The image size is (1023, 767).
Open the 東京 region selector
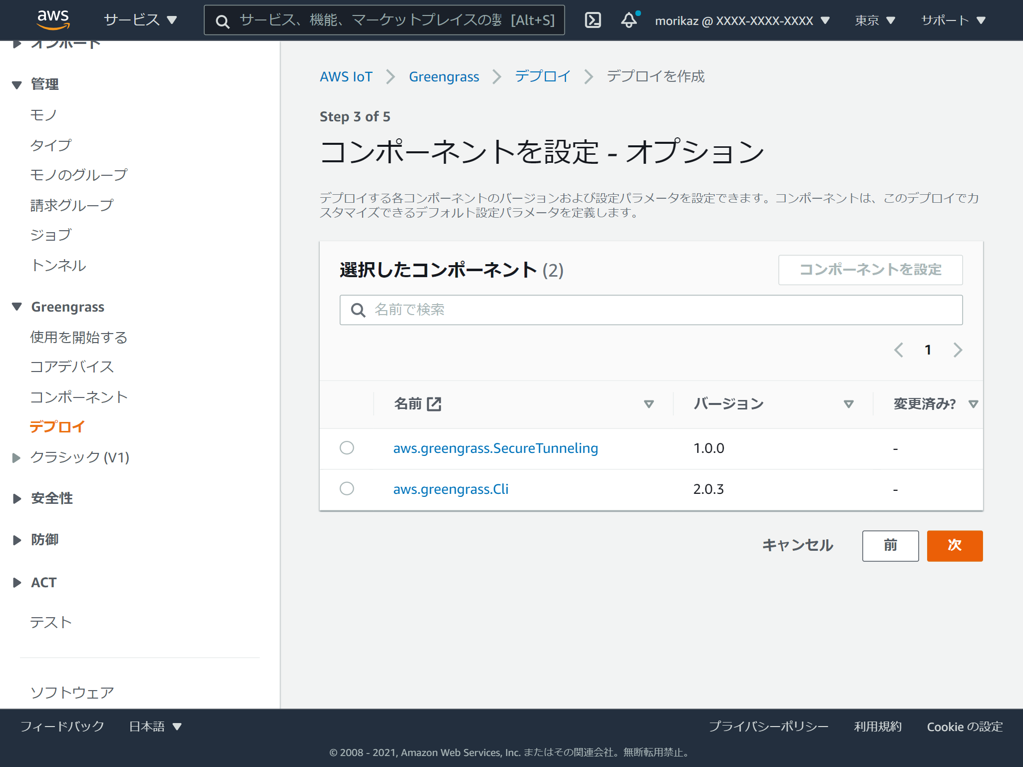pyautogui.click(x=874, y=20)
